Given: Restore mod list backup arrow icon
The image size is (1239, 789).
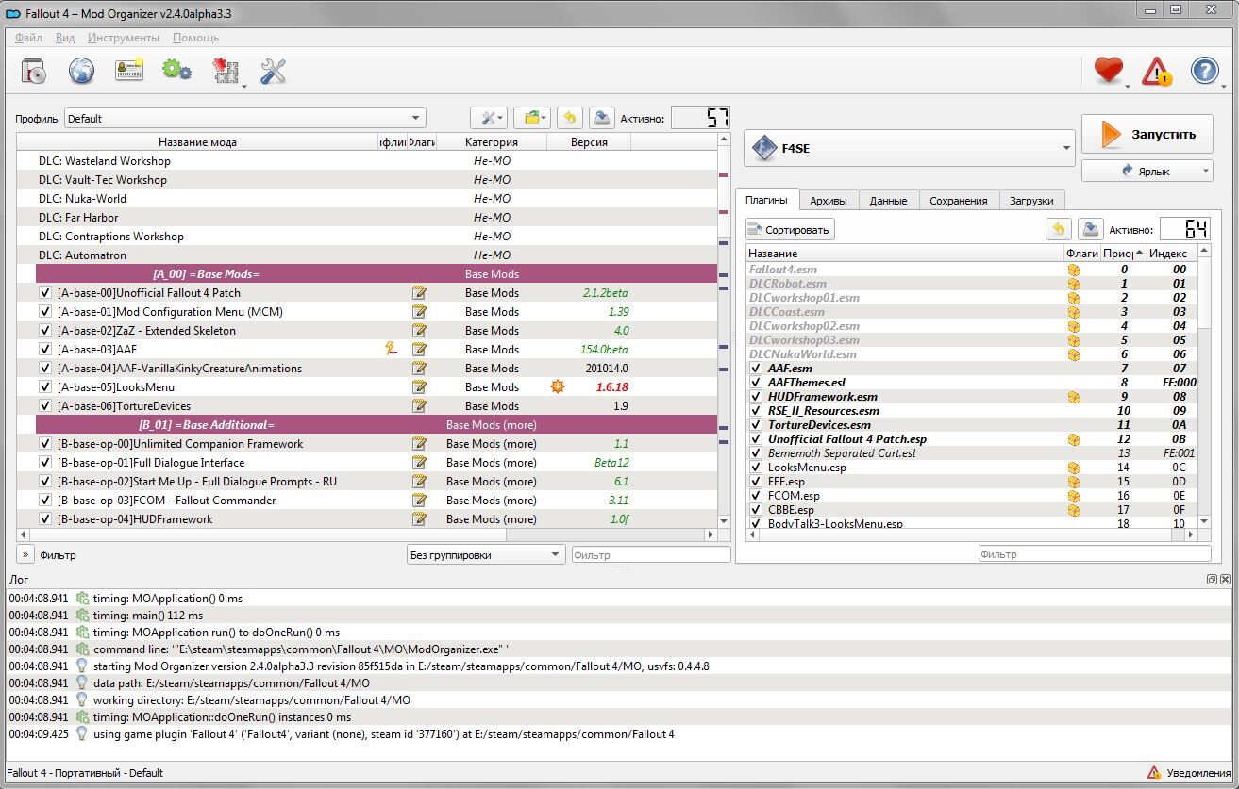Looking at the screenshot, I should [x=569, y=118].
